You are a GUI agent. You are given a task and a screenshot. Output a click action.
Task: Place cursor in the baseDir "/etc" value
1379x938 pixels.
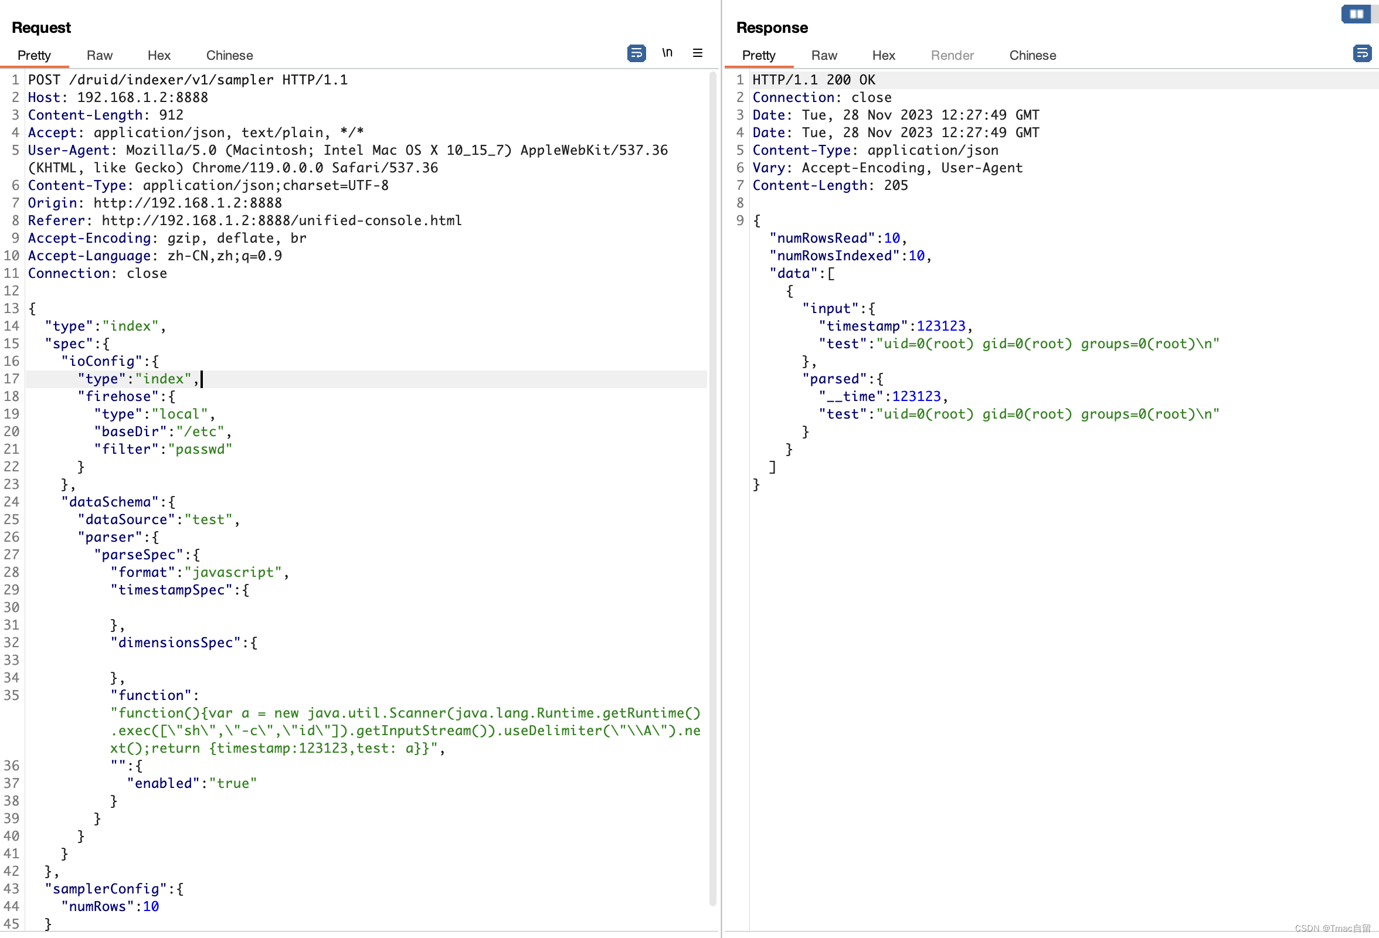pos(201,432)
